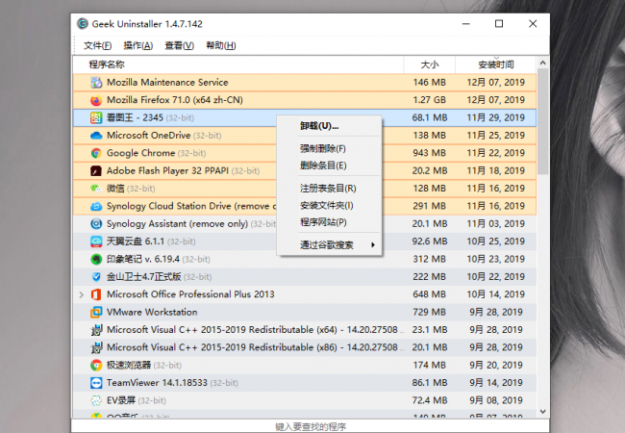Screen dimensions: 625x433
Task: Click the Adobe Flash Player icon
Action: (x=96, y=170)
